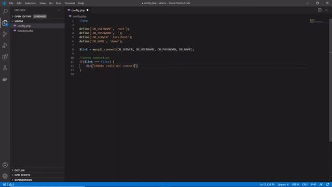Open the Testing flask view
This screenshot has width=332, height=187.
[x=5, y=68]
